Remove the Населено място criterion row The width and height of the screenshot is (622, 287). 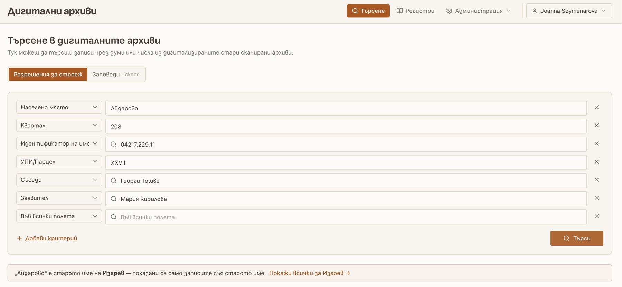596,107
